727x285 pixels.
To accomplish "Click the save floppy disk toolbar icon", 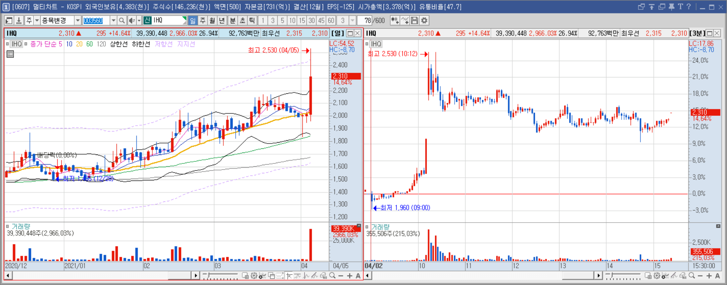I will tap(415, 20).
